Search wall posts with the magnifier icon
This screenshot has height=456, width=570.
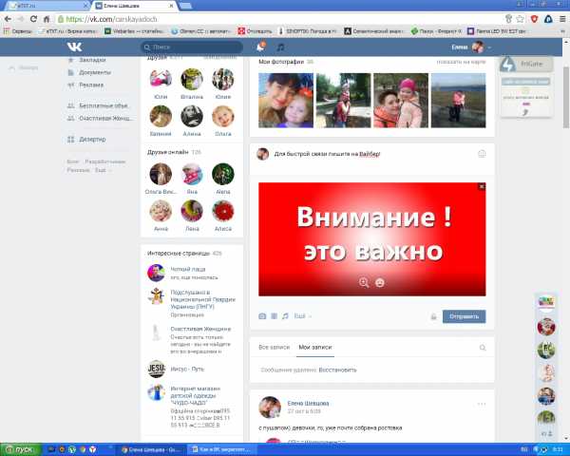click(483, 348)
